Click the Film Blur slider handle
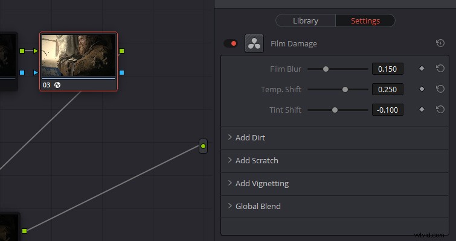456x241 pixels. tap(326, 69)
